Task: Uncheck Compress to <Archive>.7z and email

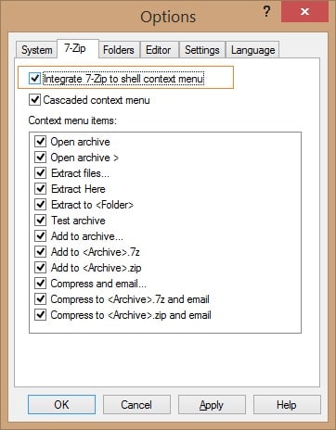Action: (x=40, y=298)
